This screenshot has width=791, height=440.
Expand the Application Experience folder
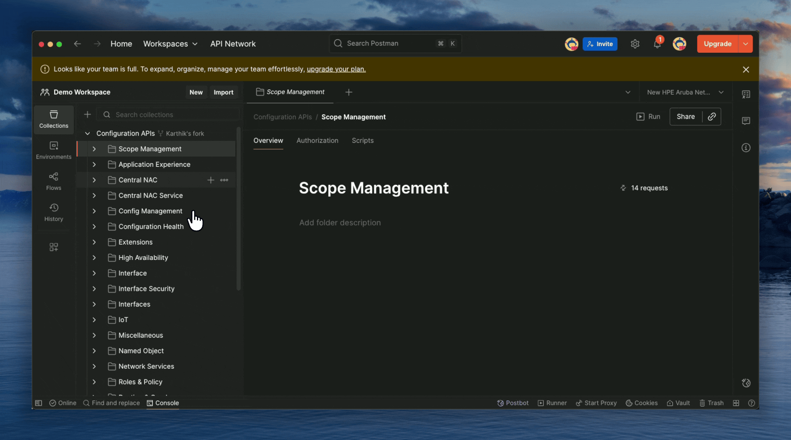(94, 164)
